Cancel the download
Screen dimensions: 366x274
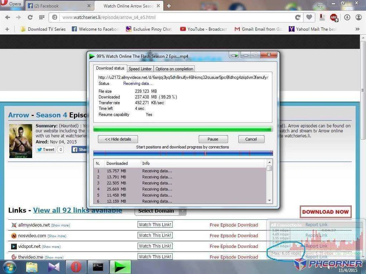(251, 139)
